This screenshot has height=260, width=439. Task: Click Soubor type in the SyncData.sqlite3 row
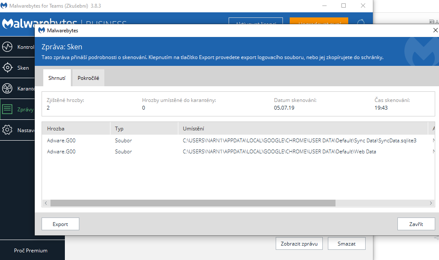pyautogui.click(x=123, y=141)
